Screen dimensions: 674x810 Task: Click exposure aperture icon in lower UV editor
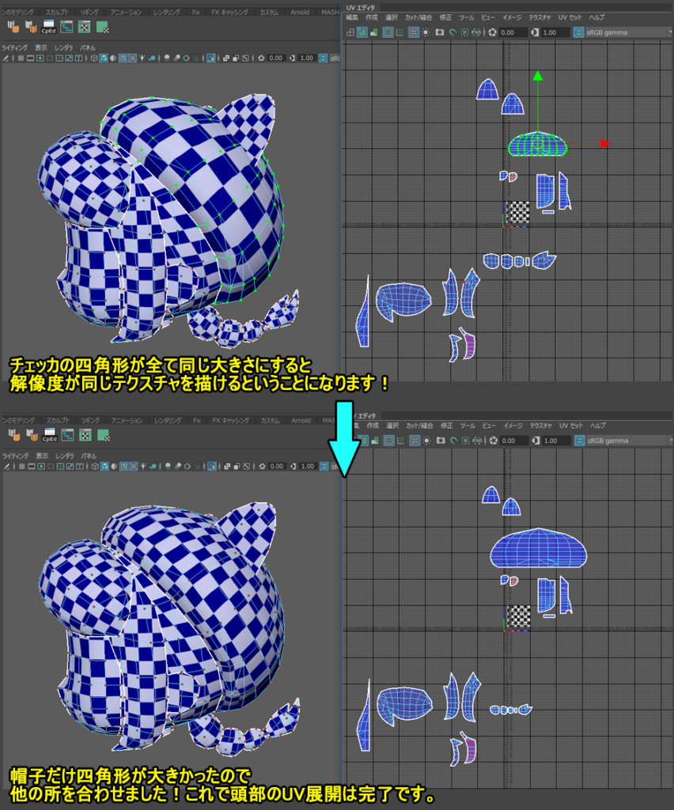(493, 441)
